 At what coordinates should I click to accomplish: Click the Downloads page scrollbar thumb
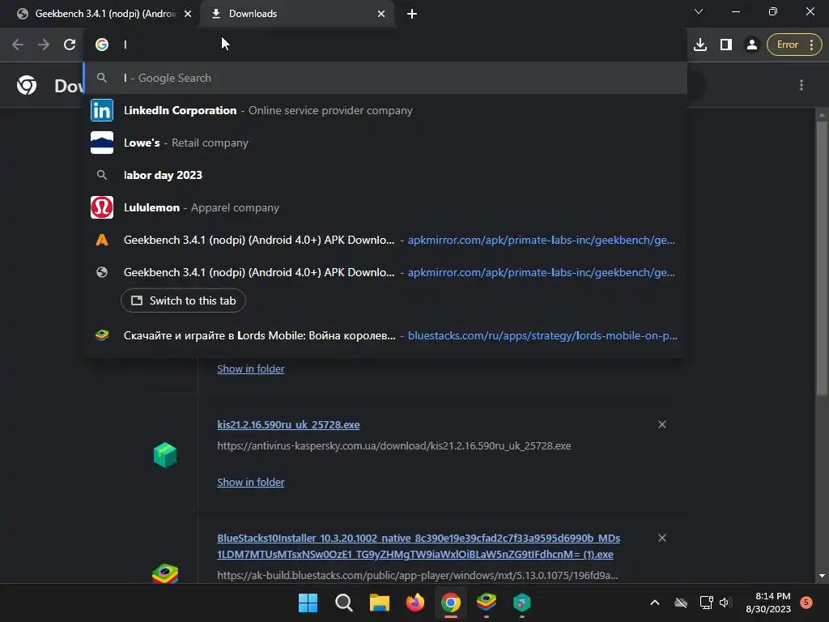[x=821, y=258]
